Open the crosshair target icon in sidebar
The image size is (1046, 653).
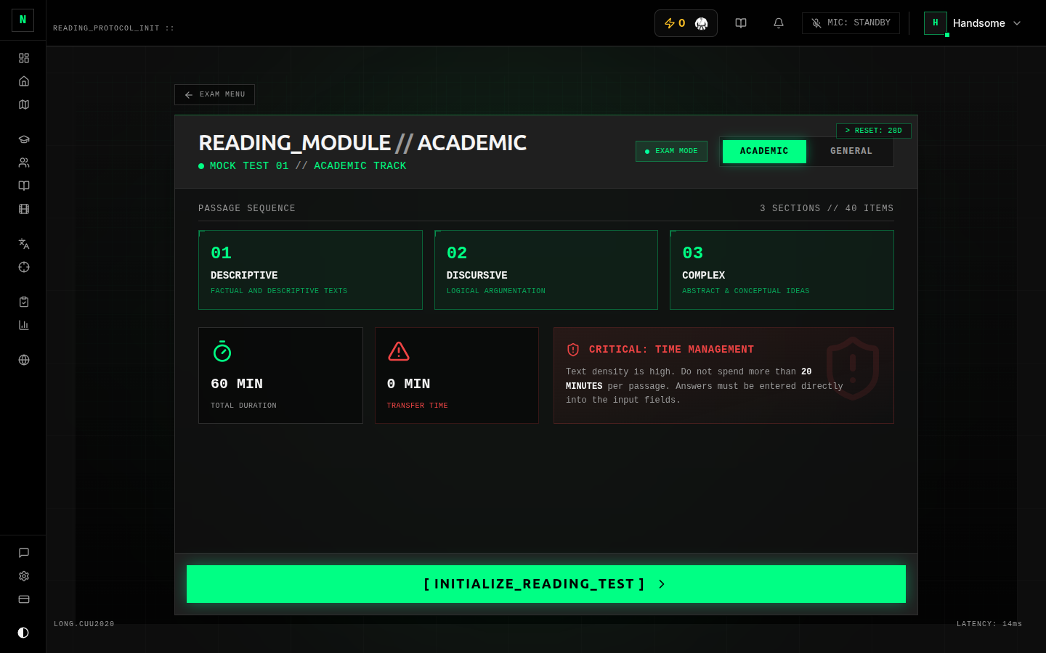pyautogui.click(x=24, y=267)
